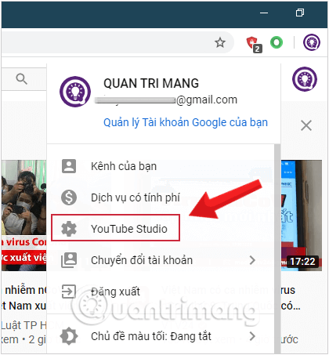
Task: Open the video thumbnail with 17:22 duration
Action: (x=302, y=216)
